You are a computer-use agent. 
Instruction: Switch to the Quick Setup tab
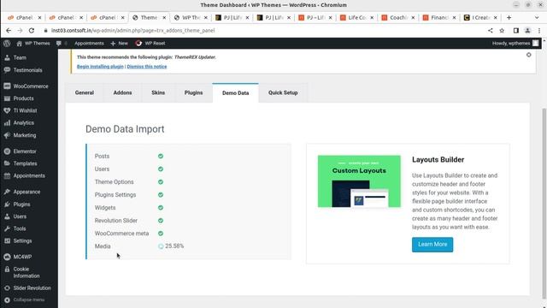click(283, 93)
